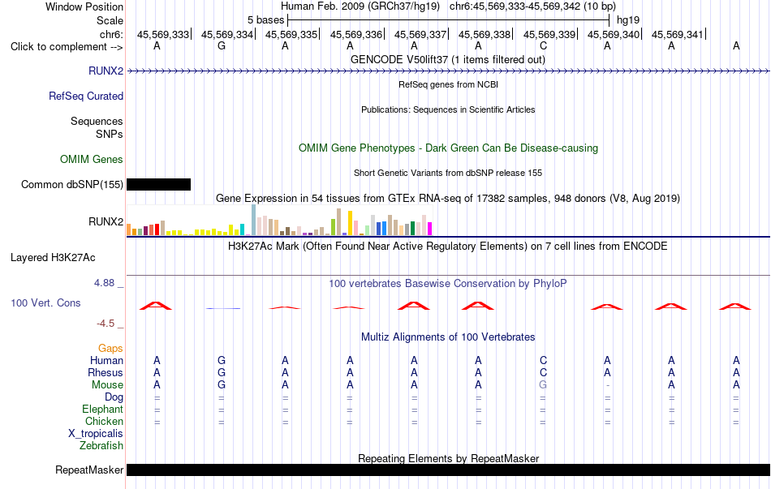771x489 pixels.
Task: Click the black RepeatMasker element bar
Action: 449,470
